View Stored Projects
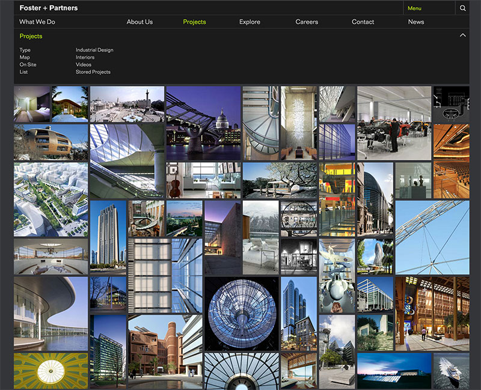This screenshot has width=481, height=390. click(x=93, y=72)
